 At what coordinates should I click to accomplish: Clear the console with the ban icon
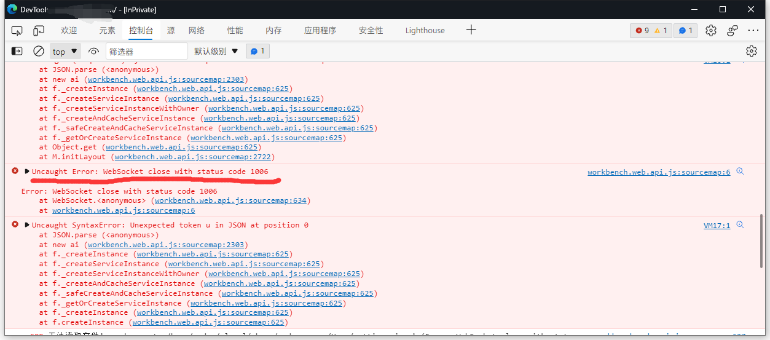click(39, 51)
